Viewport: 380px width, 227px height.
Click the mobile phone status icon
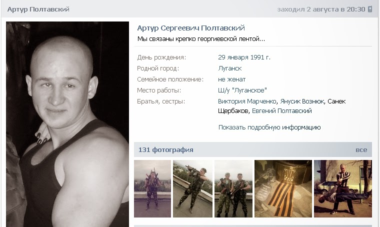click(370, 9)
